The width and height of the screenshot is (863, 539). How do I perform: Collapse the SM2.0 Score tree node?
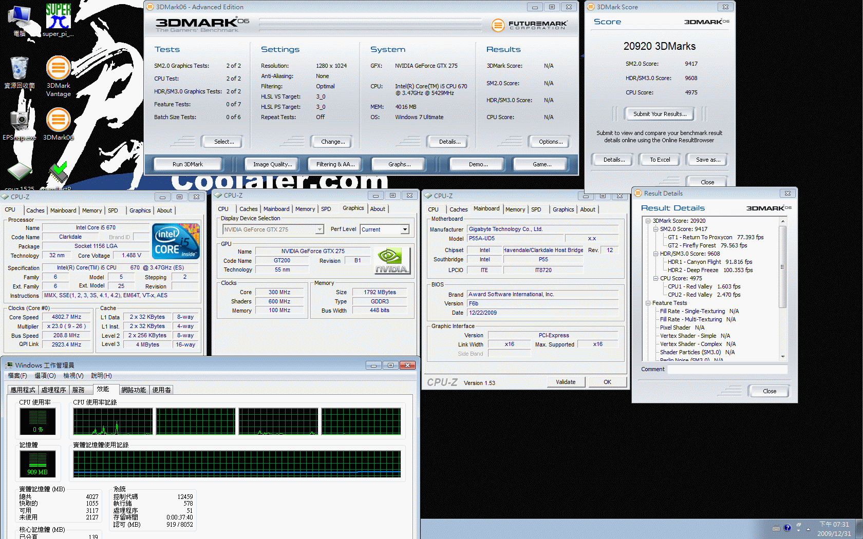click(655, 229)
